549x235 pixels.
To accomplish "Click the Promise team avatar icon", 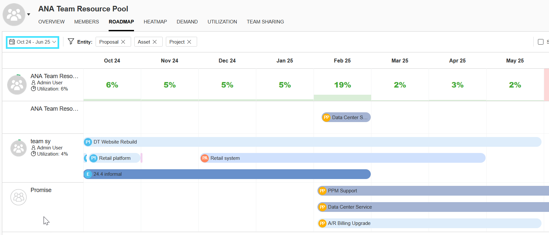I will click(x=19, y=197).
